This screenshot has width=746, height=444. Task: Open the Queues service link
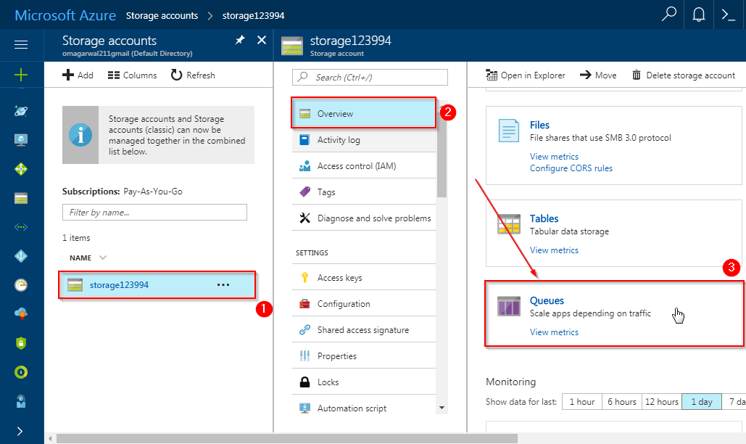coord(547,301)
